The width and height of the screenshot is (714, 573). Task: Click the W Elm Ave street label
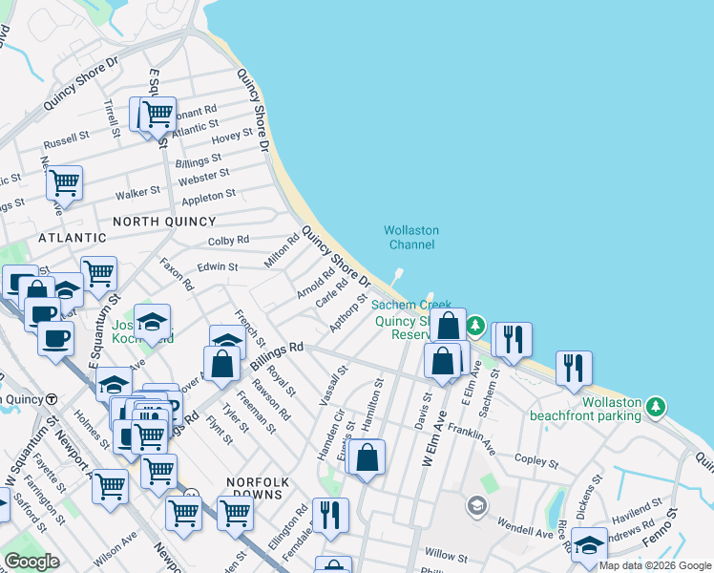pos(434,439)
